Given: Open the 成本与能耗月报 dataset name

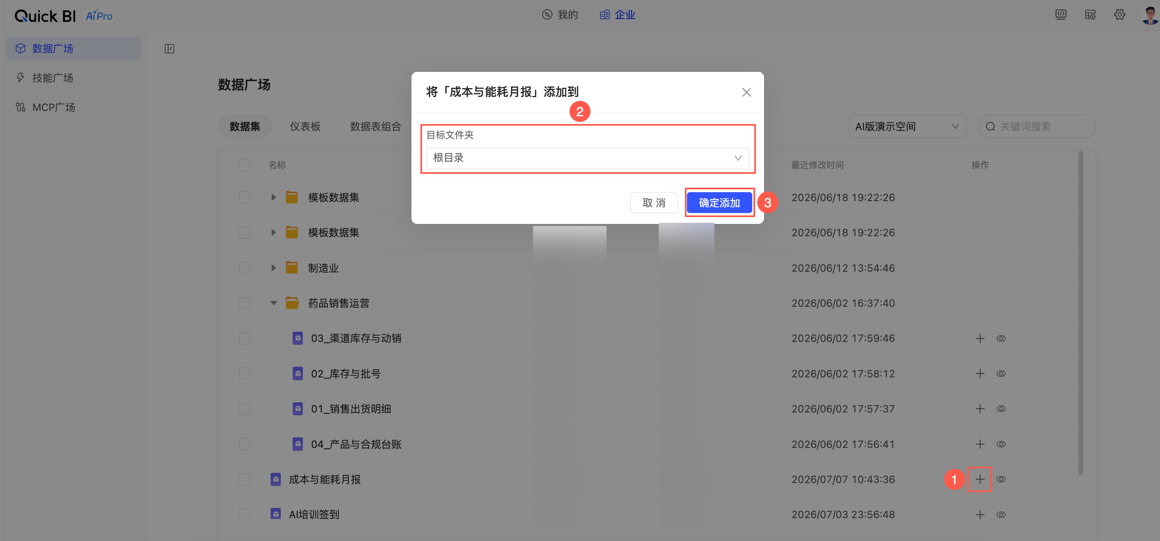Looking at the screenshot, I should tap(324, 480).
